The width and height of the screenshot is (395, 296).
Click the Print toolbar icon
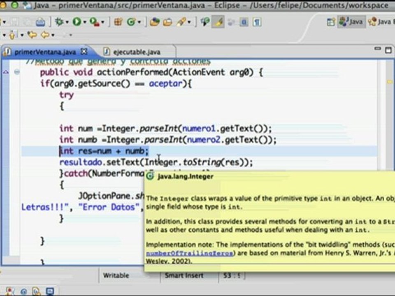tap(40, 22)
